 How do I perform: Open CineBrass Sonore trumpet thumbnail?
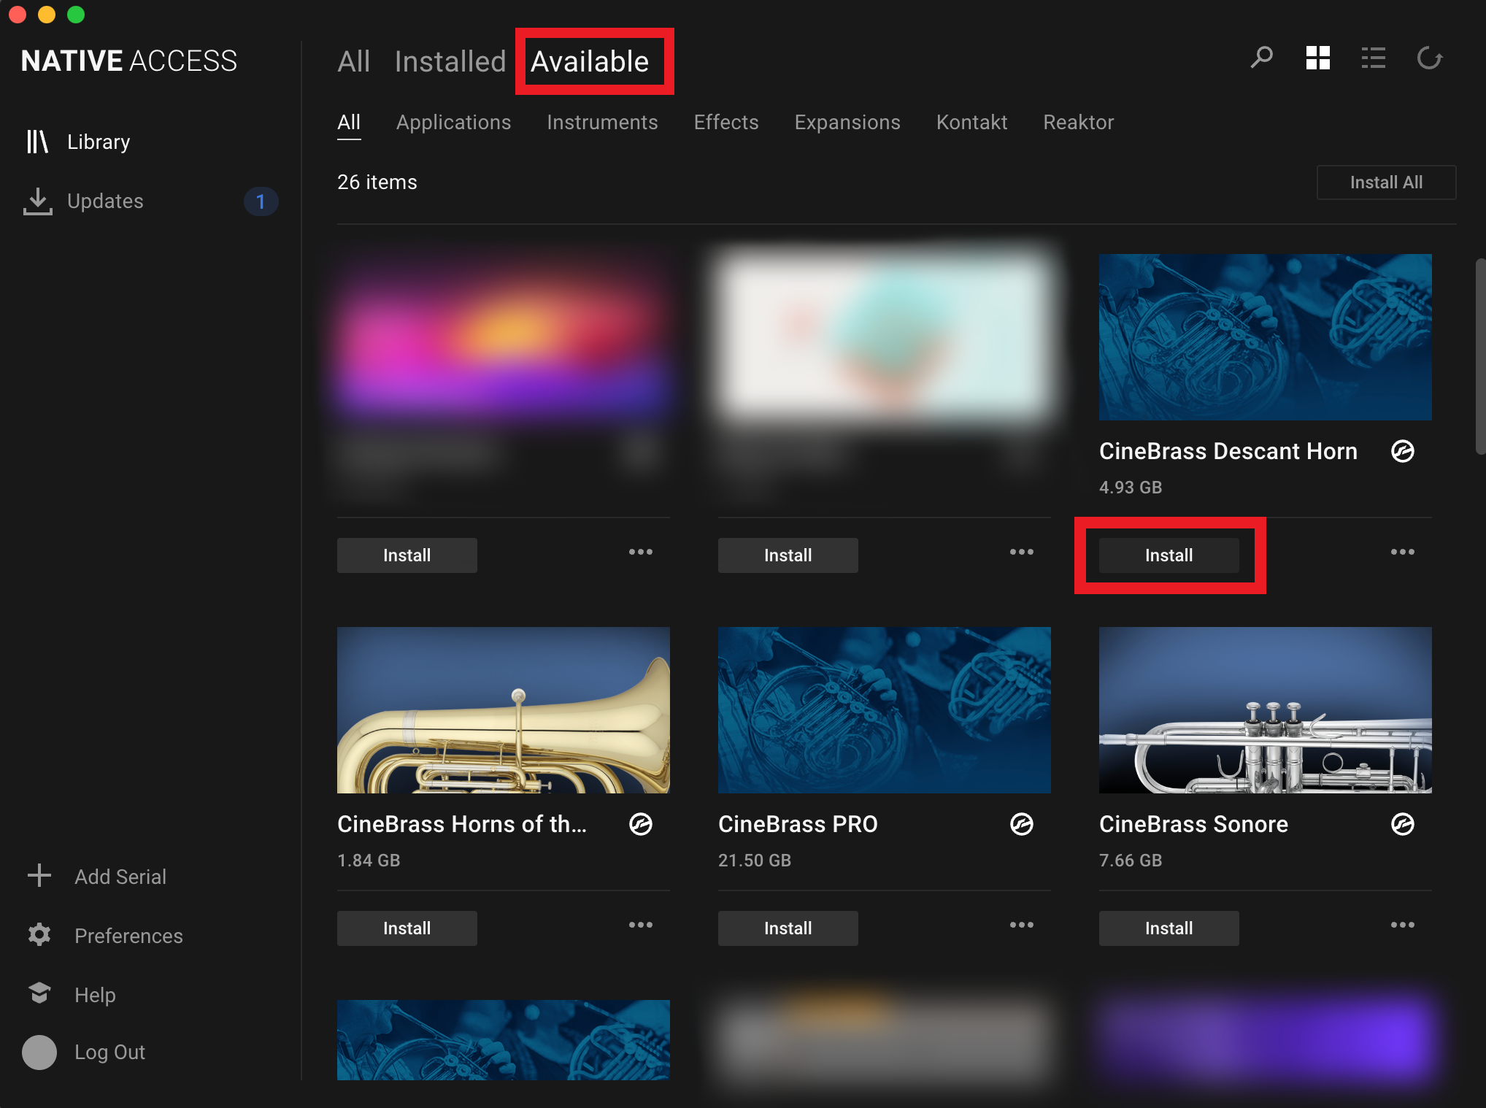[x=1265, y=710]
